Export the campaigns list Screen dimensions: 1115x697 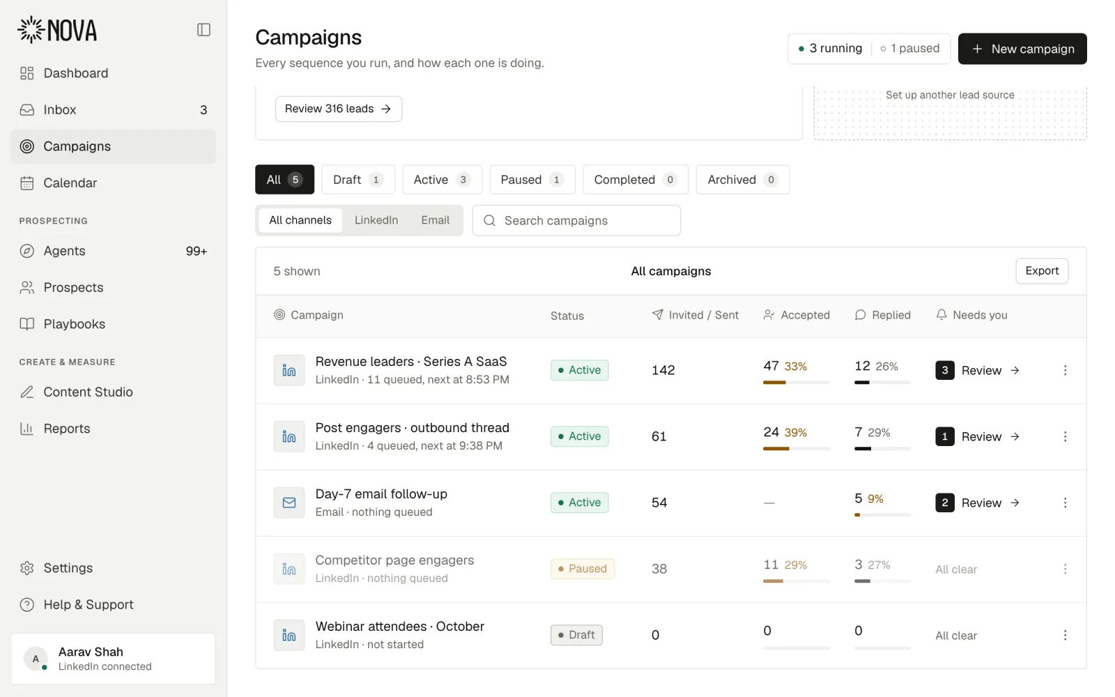pos(1042,271)
